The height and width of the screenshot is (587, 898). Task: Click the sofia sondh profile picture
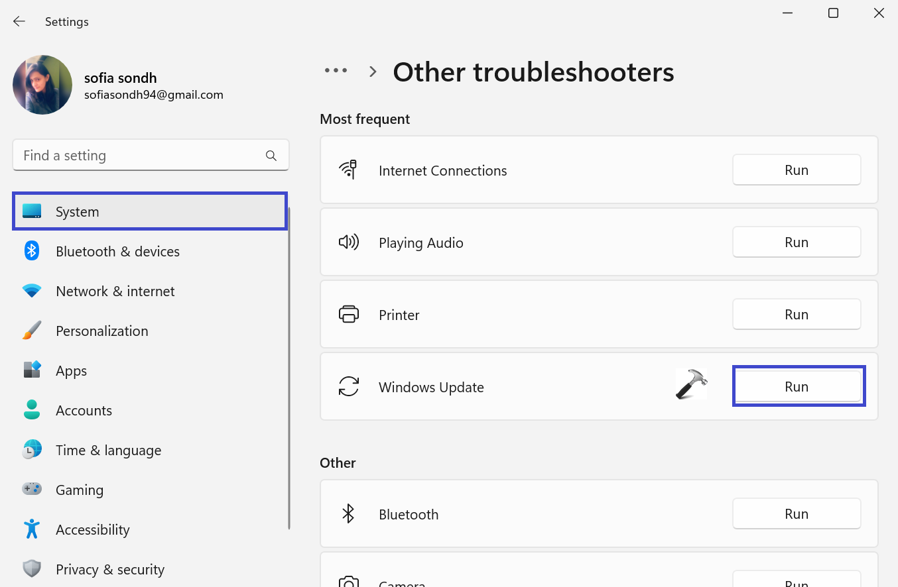(x=42, y=85)
